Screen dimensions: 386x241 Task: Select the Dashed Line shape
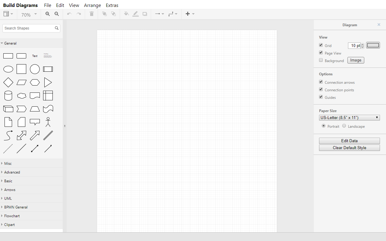tap(8, 149)
